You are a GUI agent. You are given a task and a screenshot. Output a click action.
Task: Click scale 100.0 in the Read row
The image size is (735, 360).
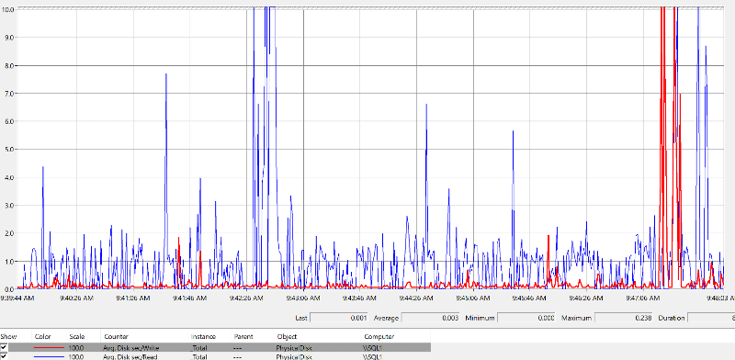pos(76,357)
